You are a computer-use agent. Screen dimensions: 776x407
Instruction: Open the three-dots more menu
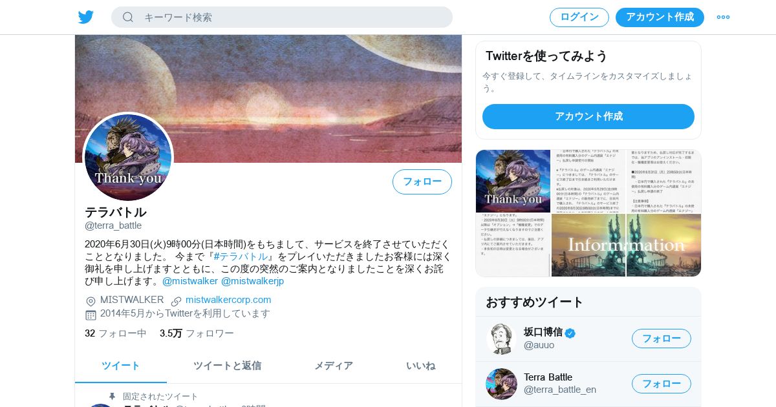coord(723,17)
